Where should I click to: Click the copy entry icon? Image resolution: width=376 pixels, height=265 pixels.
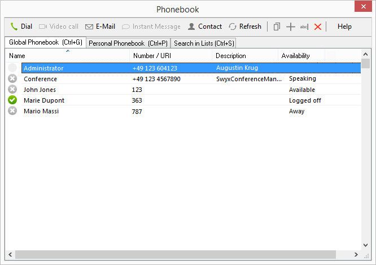[277, 26]
